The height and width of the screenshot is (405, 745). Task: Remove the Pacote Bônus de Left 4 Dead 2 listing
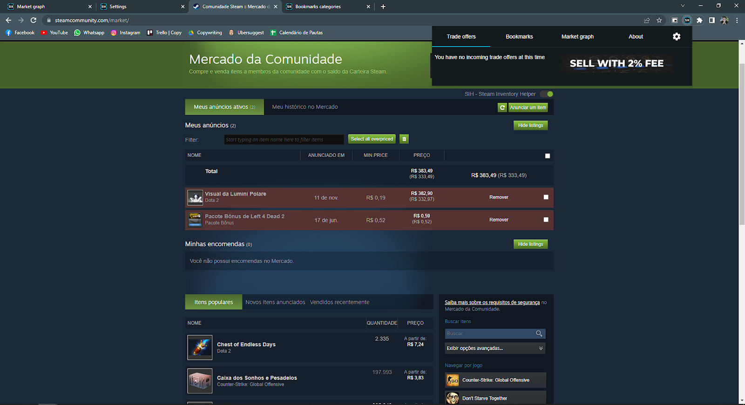[x=499, y=220]
